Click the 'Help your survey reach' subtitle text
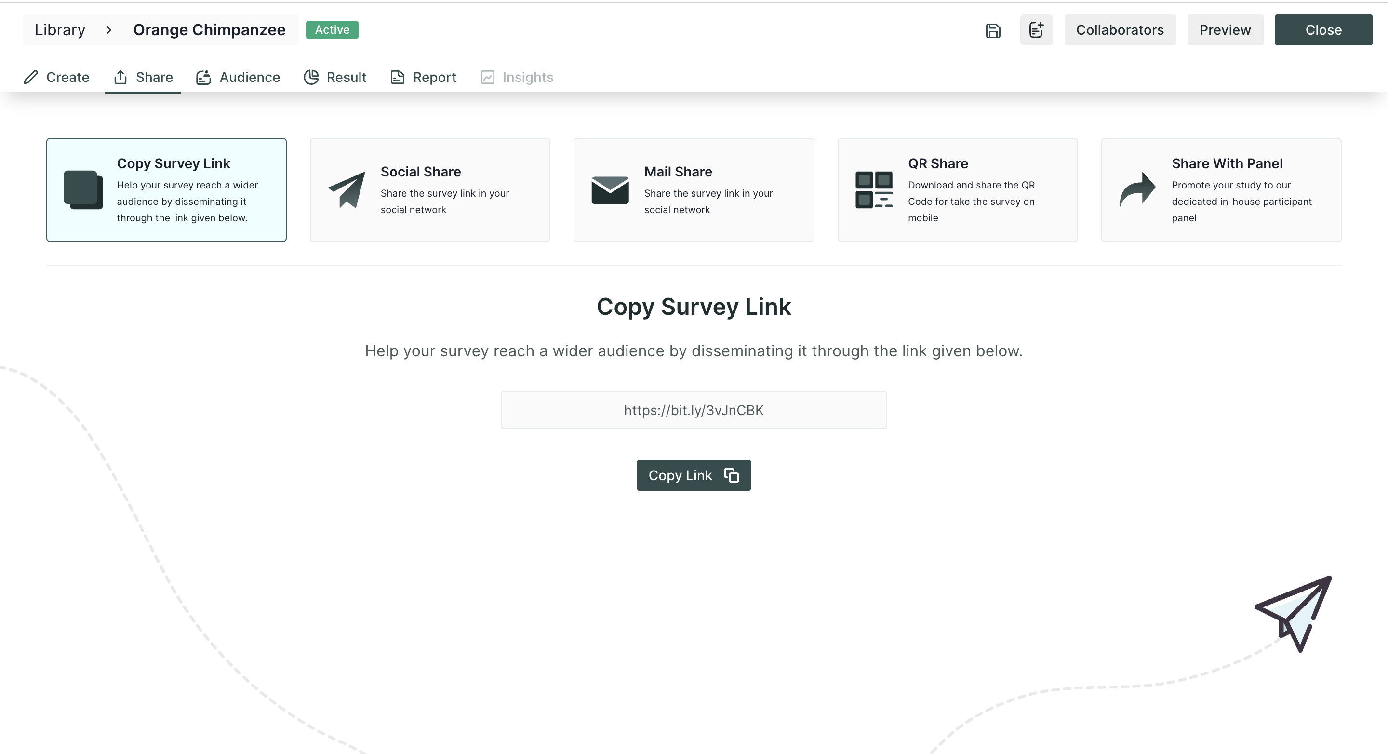 pyautogui.click(x=694, y=351)
